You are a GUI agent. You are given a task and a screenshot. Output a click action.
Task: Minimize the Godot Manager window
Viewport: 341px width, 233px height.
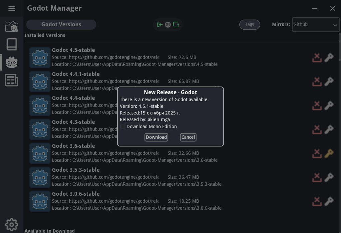pyautogui.click(x=314, y=8)
